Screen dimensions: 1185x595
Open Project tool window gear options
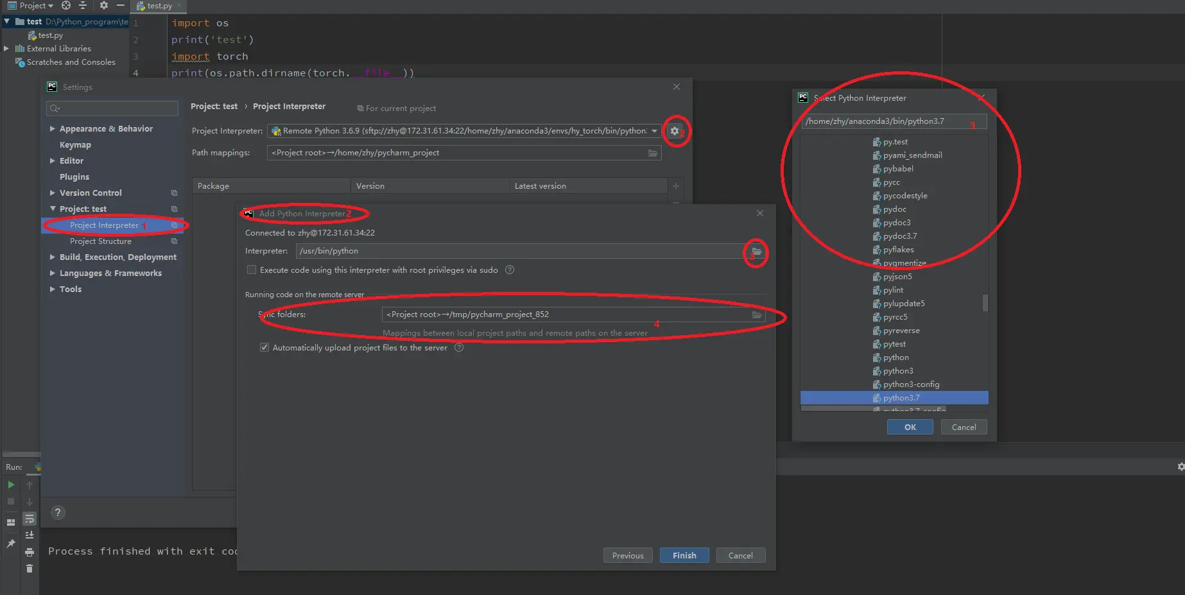pyautogui.click(x=104, y=5)
